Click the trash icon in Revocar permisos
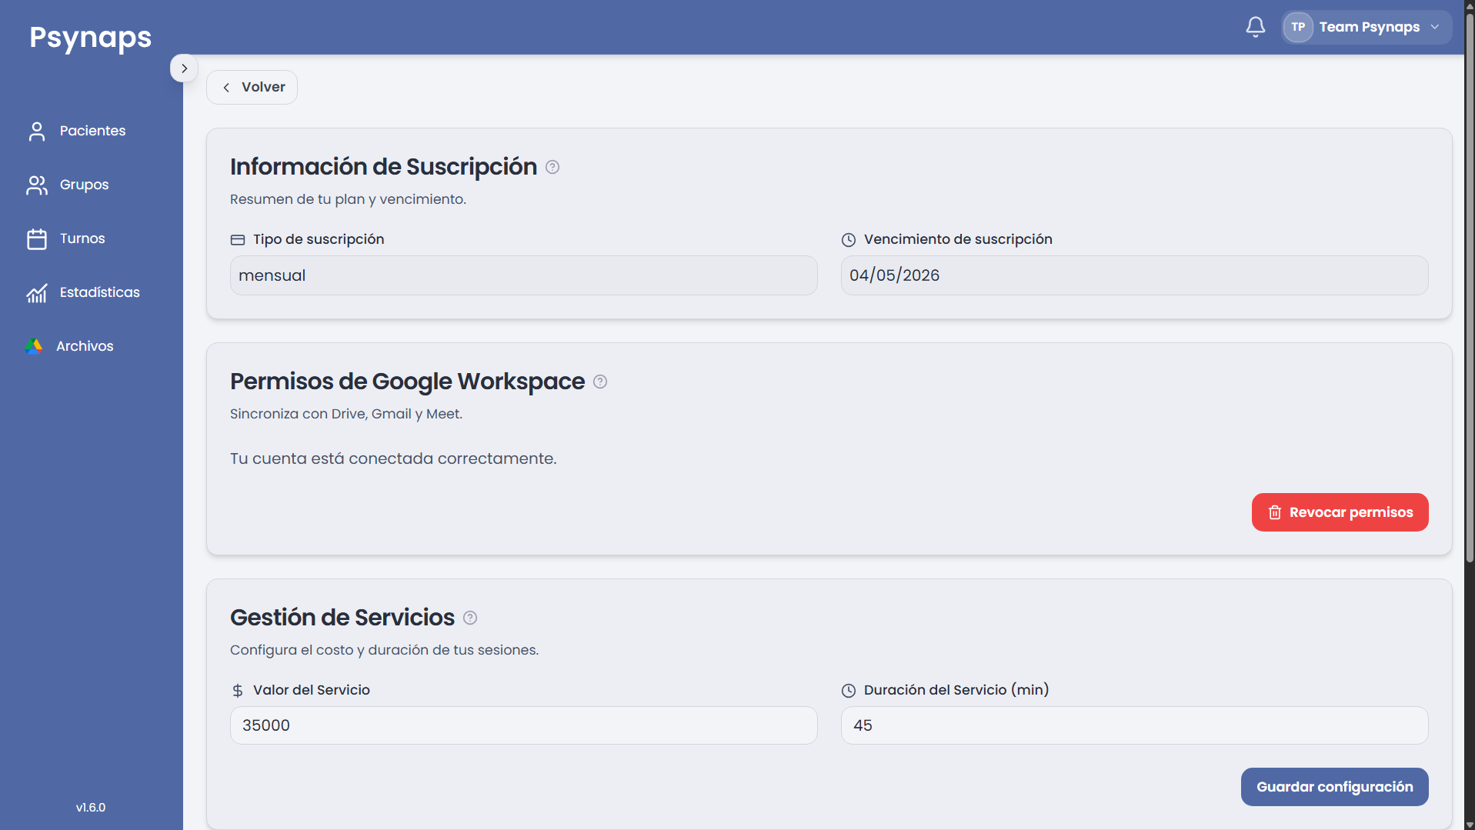This screenshot has height=830, width=1475. coord(1275,512)
